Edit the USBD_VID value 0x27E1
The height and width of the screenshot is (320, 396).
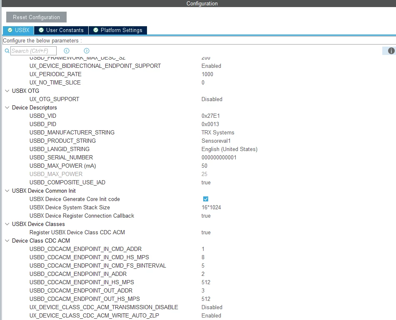coord(211,116)
